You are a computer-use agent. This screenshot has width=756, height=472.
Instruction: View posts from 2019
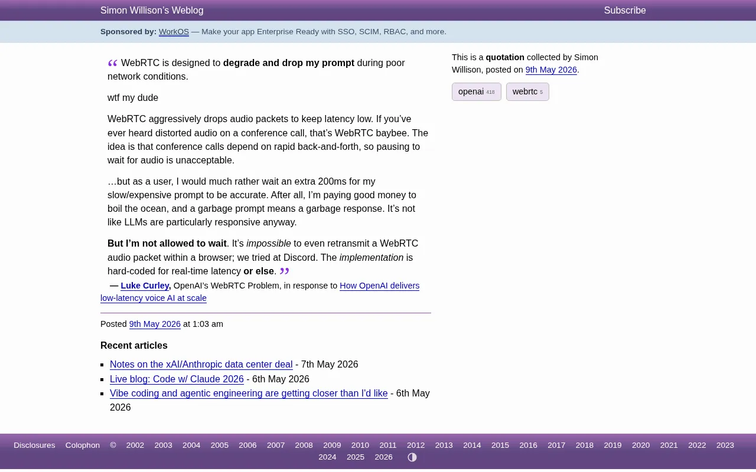612,445
